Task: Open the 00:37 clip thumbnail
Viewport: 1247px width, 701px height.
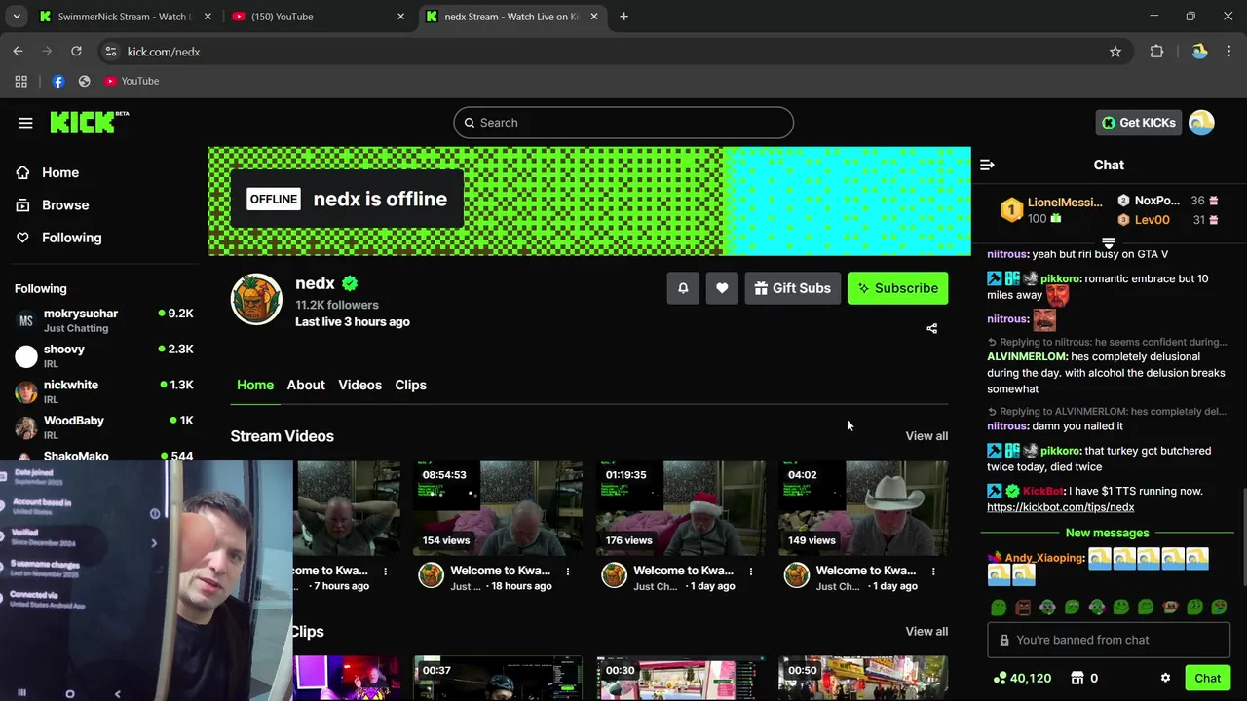Action: pyautogui.click(x=498, y=679)
